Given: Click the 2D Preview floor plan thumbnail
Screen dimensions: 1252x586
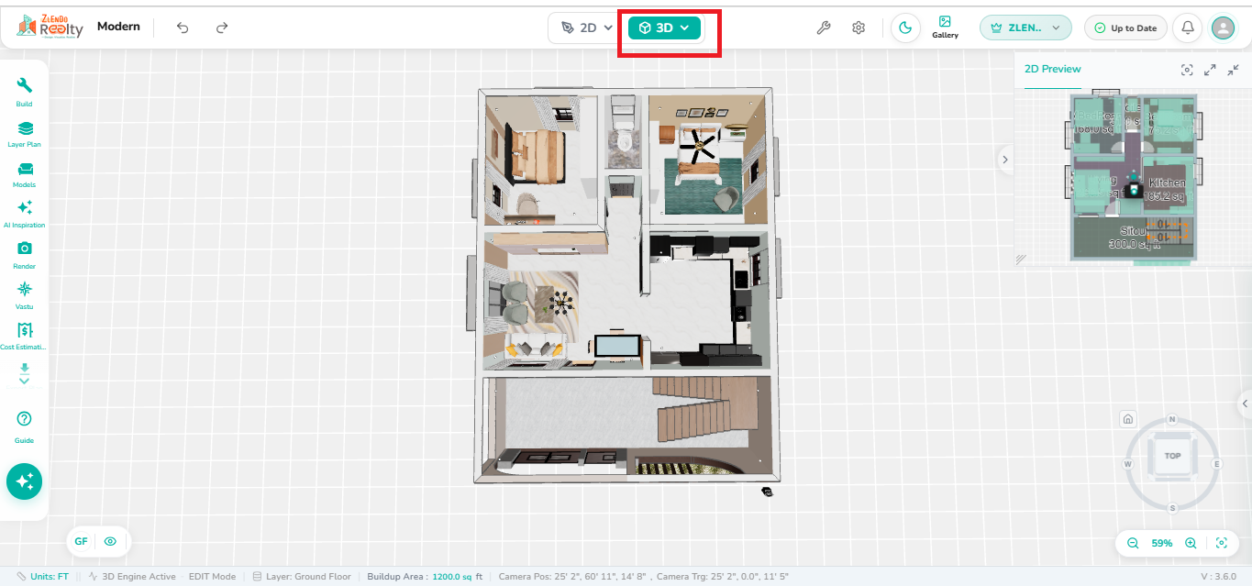Looking at the screenshot, I should click(x=1134, y=178).
